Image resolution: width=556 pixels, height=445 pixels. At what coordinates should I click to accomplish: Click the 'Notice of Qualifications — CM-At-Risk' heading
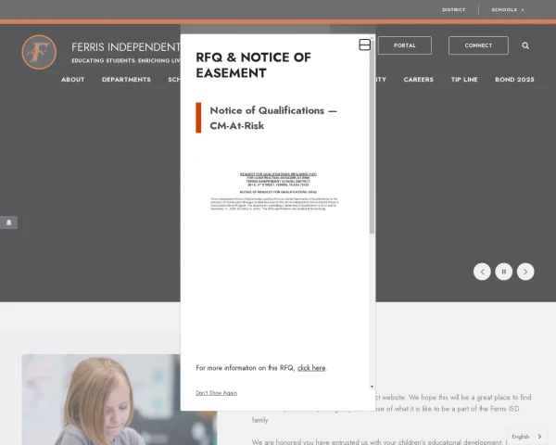tap(273, 118)
